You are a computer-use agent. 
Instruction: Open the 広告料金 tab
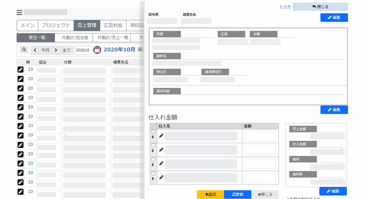113,26
